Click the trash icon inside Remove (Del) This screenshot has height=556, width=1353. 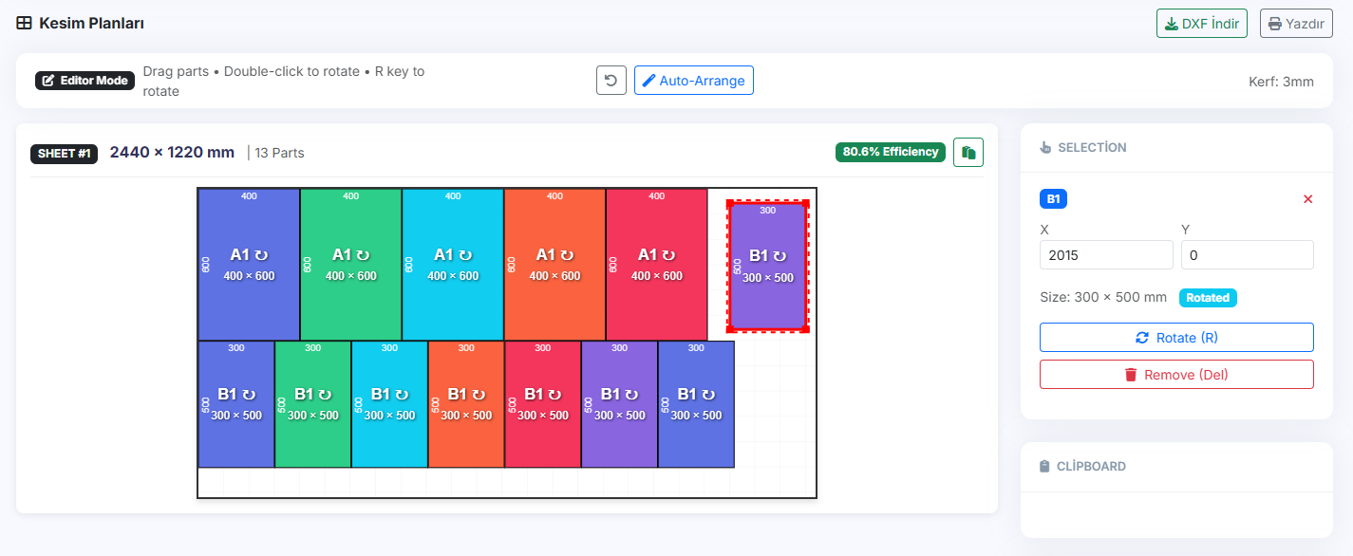coord(1131,374)
